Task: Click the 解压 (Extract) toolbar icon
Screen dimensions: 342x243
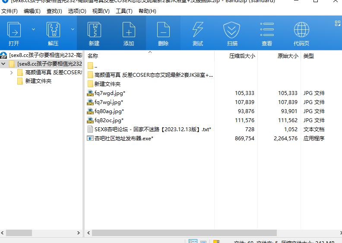Action: coord(53,30)
